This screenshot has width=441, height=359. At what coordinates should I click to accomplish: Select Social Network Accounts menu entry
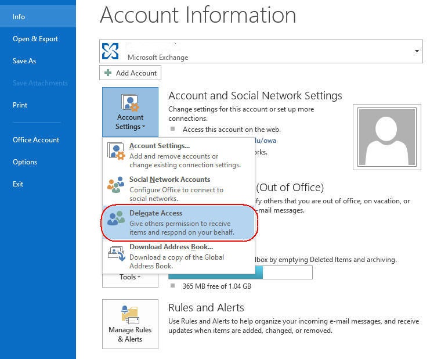(x=179, y=189)
